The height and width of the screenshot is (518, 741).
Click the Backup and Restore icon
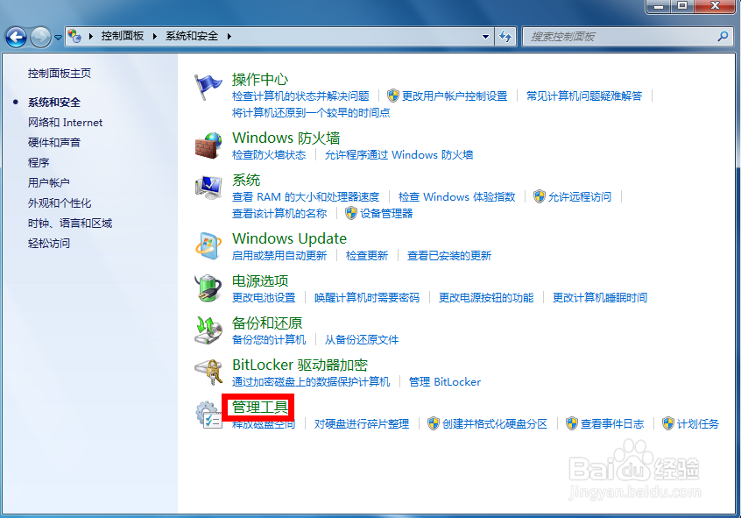coord(208,330)
